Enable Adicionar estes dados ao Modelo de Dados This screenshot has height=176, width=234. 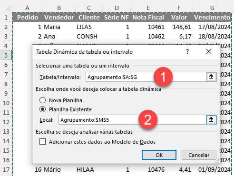point(43,142)
